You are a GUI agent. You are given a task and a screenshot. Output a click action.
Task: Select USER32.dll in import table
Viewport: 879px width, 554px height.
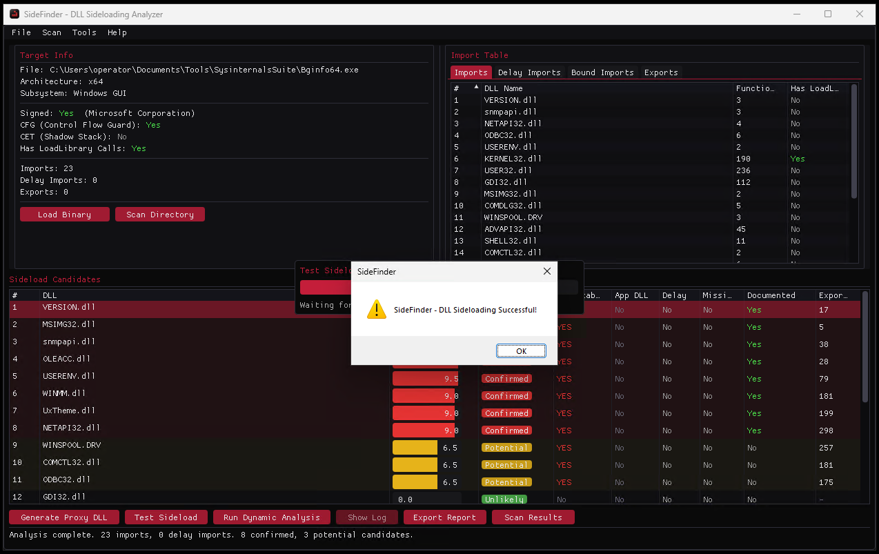pos(651,170)
